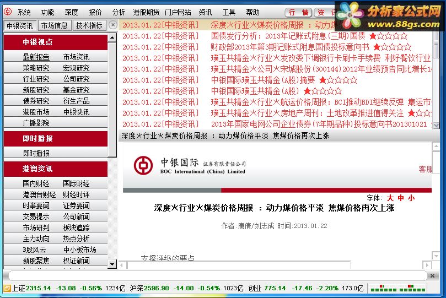Open 财经时评 link
The image size is (446, 298).
pyautogui.click(x=76, y=194)
